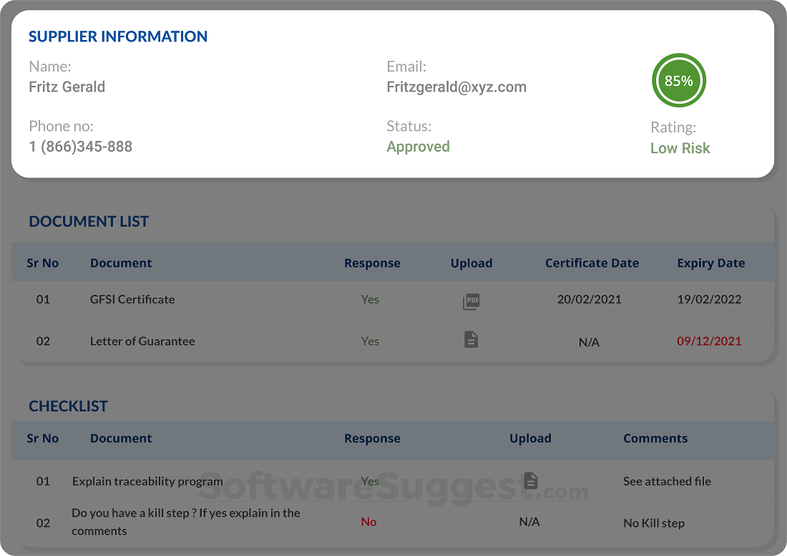Collapse the Checklist section

(x=68, y=406)
